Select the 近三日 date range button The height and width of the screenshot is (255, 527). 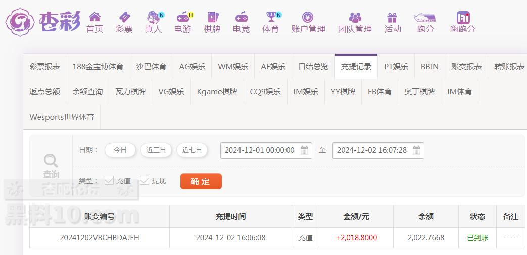[156, 150]
